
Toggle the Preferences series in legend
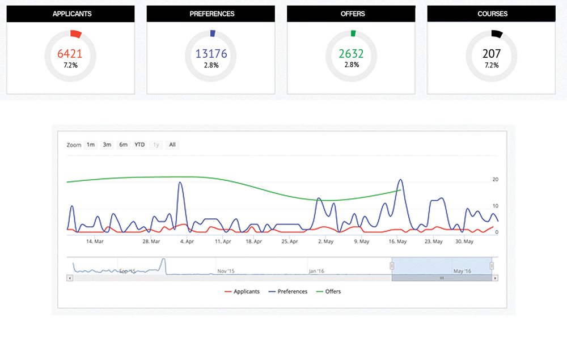point(288,291)
